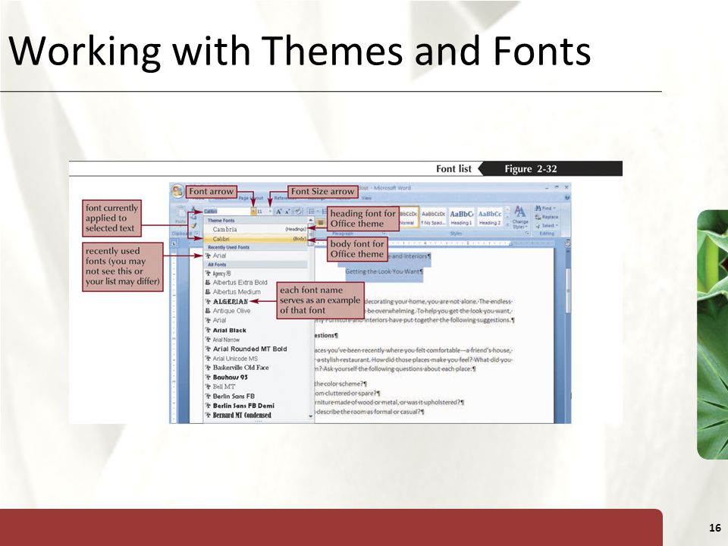Pick Arial Narrow font
This screenshot has height=546, width=728.
(256, 340)
